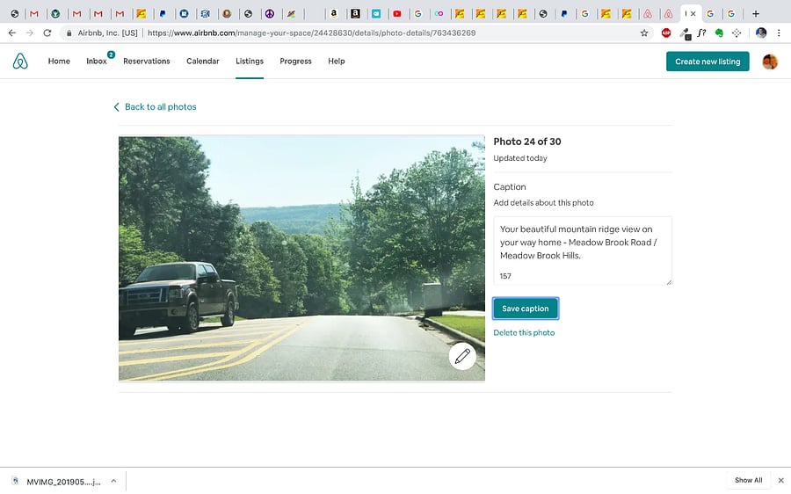
Task: Bookmark this page with the star icon
Action: click(x=644, y=33)
